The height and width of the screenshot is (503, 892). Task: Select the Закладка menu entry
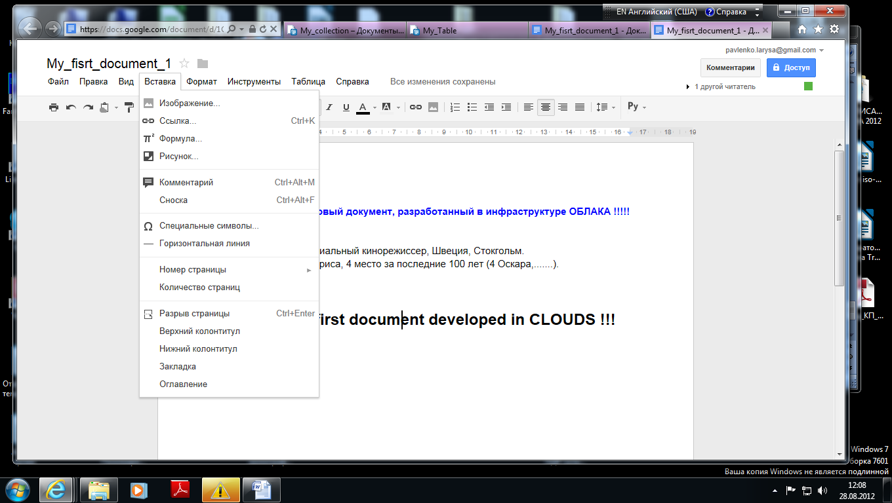tap(229, 367)
